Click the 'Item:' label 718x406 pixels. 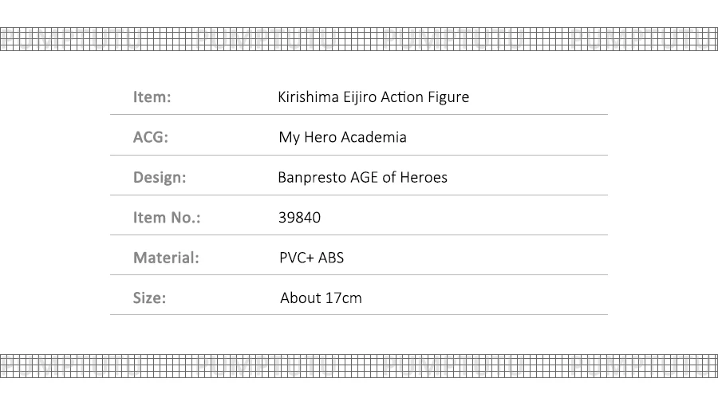pos(152,97)
